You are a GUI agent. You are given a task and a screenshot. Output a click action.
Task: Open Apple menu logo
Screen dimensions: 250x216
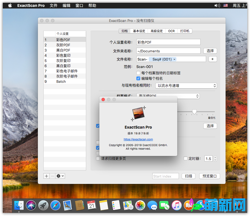pyautogui.click(x=10, y=5)
